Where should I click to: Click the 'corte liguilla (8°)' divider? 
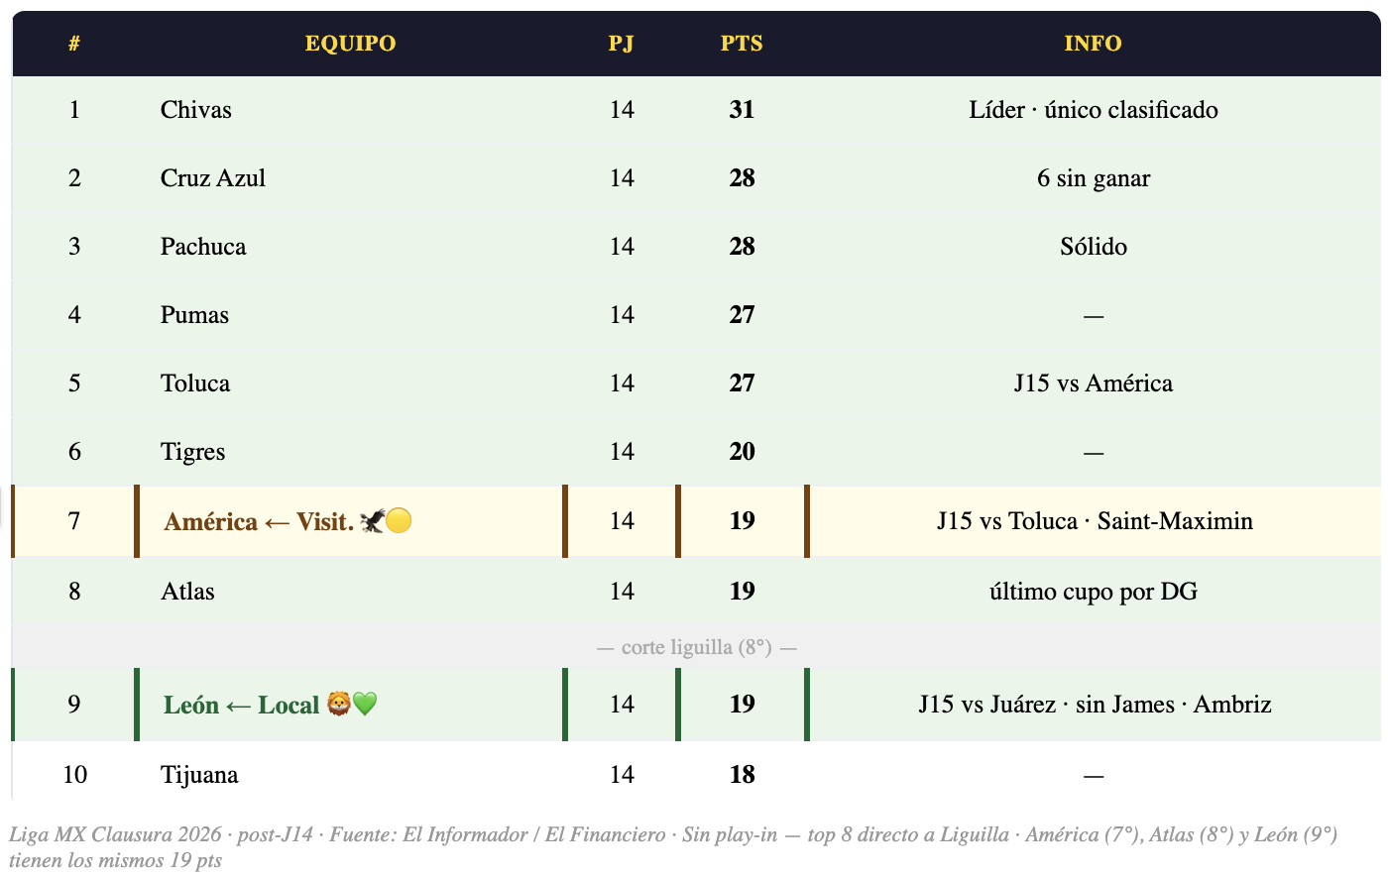coord(696,647)
